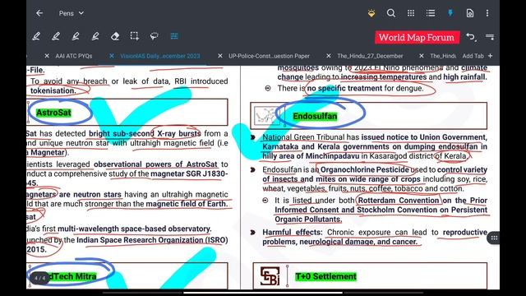Image resolution: width=526 pixels, height=296 pixels.
Task: Click the text Harmful effects:
Action: coord(293,232)
